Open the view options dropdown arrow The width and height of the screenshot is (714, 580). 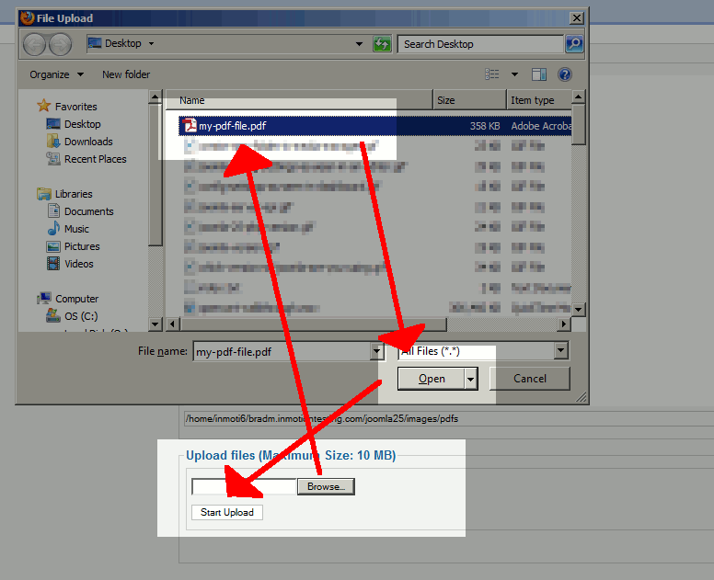pos(514,74)
